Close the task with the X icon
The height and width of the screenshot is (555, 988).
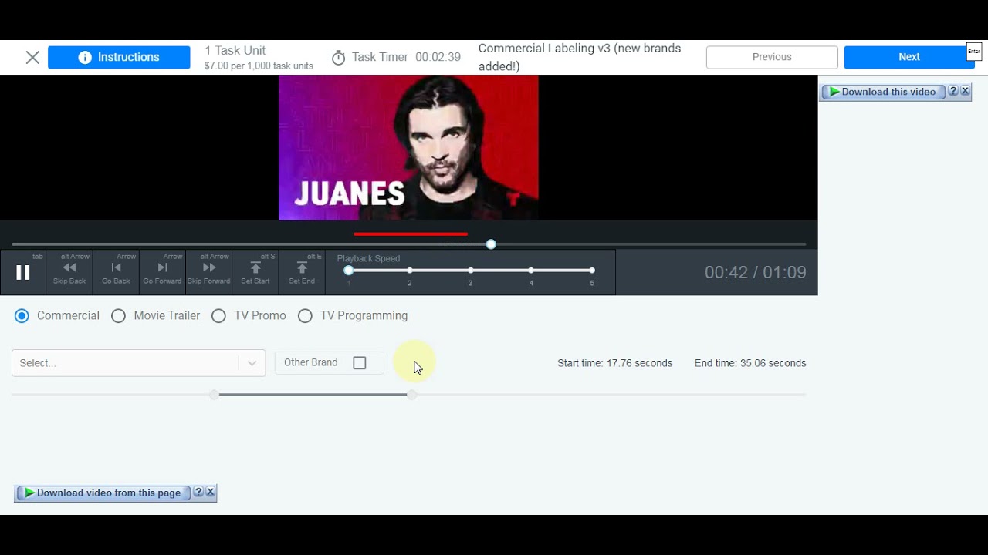(32, 57)
